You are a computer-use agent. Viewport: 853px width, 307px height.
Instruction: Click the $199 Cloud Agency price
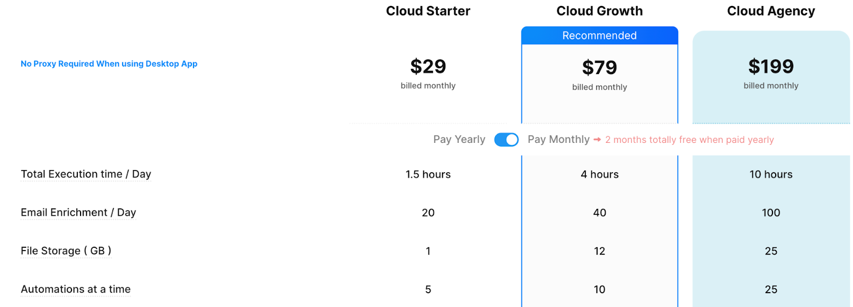tap(770, 67)
